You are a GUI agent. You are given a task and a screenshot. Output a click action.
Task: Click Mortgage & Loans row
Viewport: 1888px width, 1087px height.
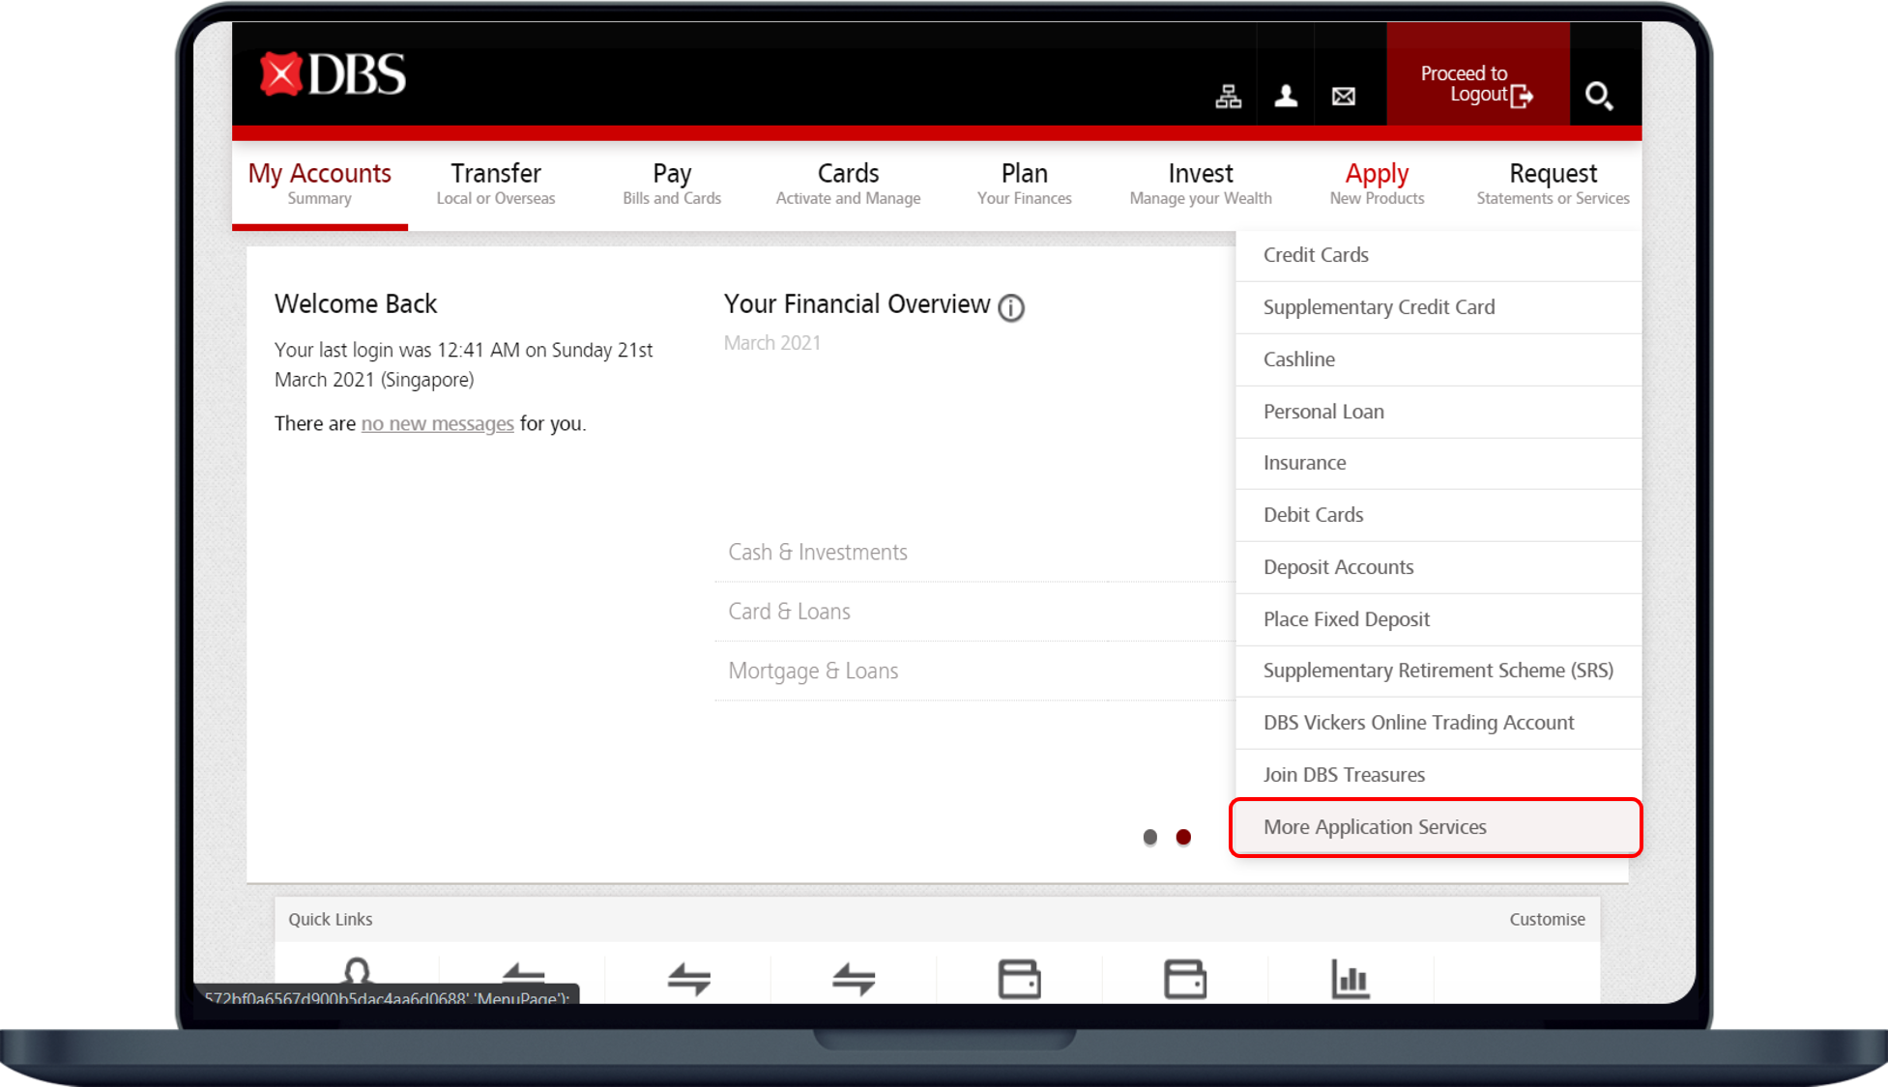(974, 672)
